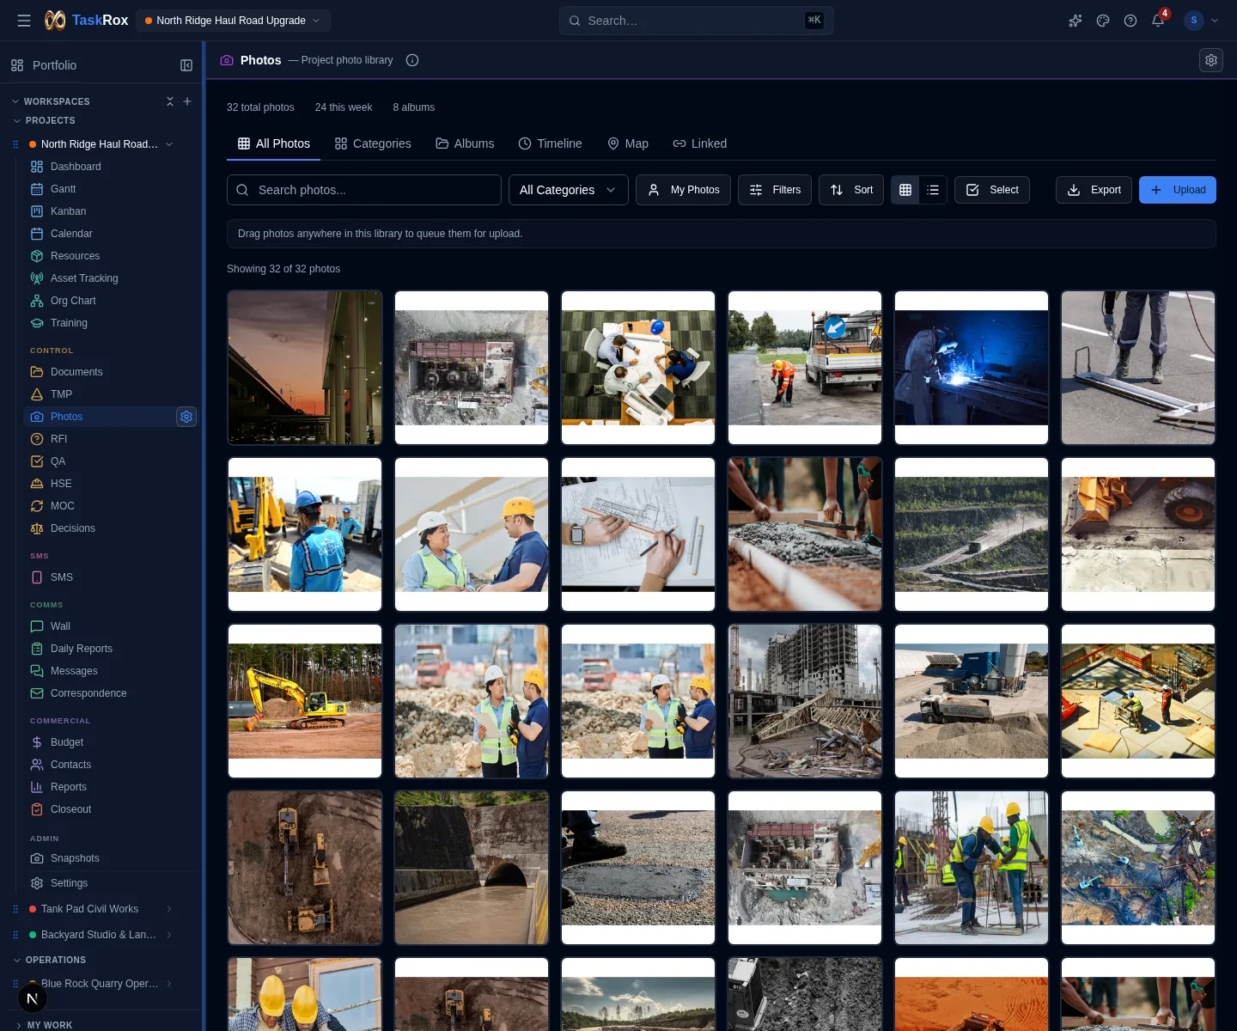Click the Export button

pos(1094,190)
